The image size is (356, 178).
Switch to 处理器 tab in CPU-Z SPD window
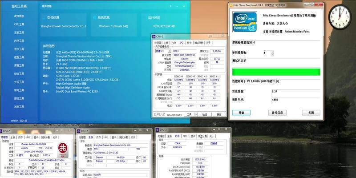coord(158,43)
